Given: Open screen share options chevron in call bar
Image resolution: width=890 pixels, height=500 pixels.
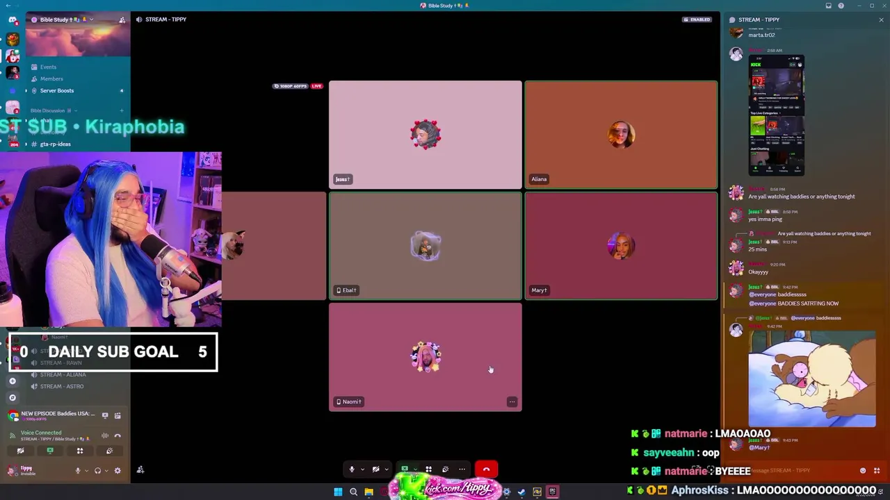Looking at the screenshot, I should click(x=415, y=469).
